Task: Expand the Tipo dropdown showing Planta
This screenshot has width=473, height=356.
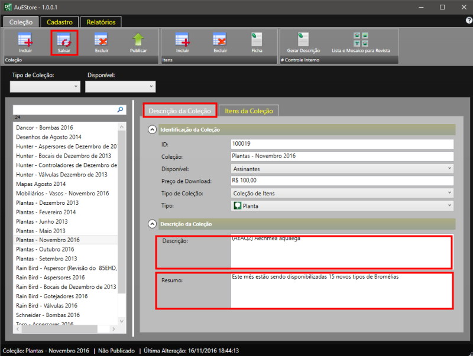Action: [x=342, y=206]
